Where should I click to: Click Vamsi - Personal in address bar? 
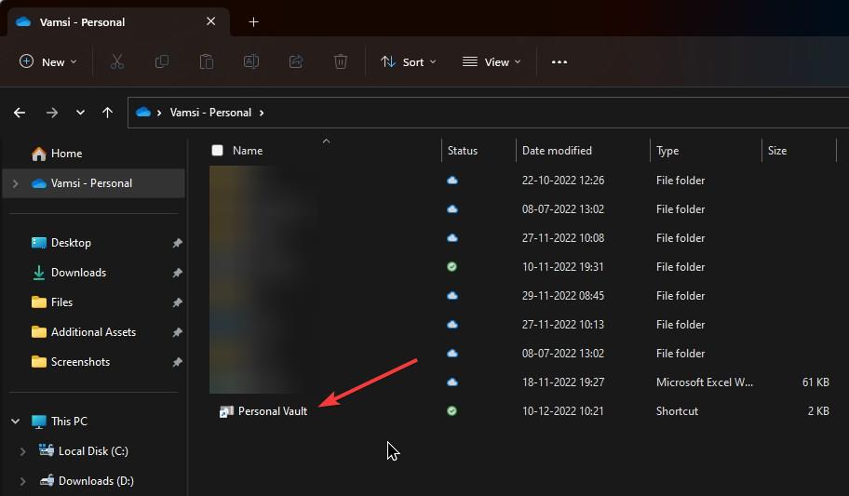point(210,113)
